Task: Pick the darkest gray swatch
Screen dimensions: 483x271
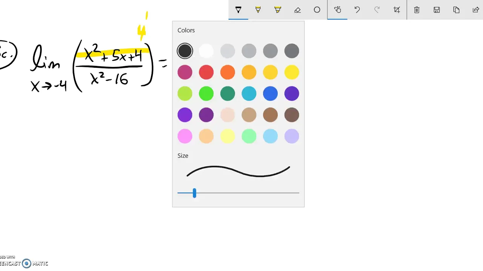Action: 292,51
